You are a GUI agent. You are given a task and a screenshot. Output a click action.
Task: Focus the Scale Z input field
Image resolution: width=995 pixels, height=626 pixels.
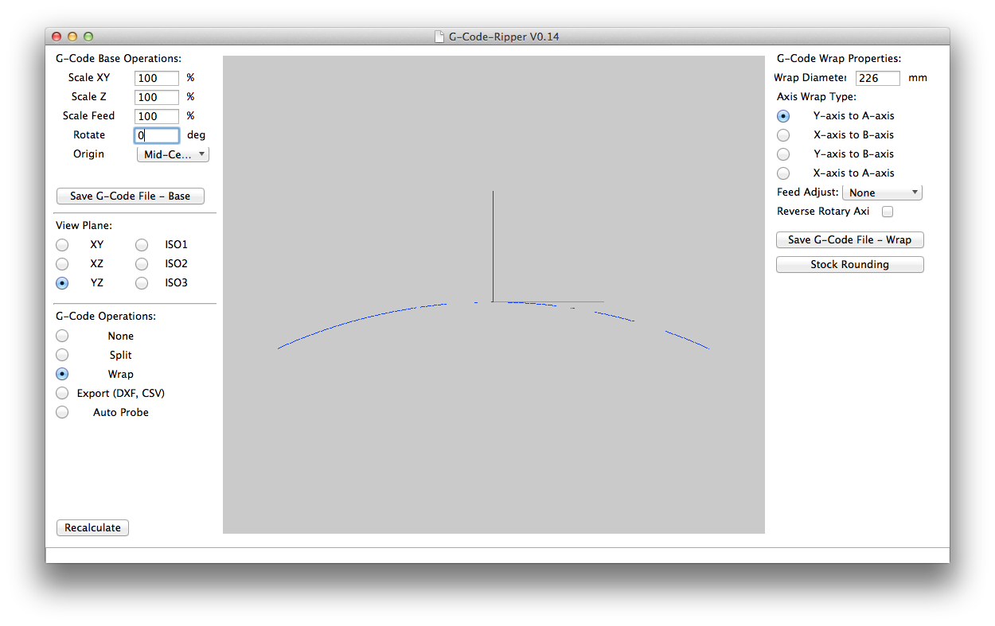point(157,97)
